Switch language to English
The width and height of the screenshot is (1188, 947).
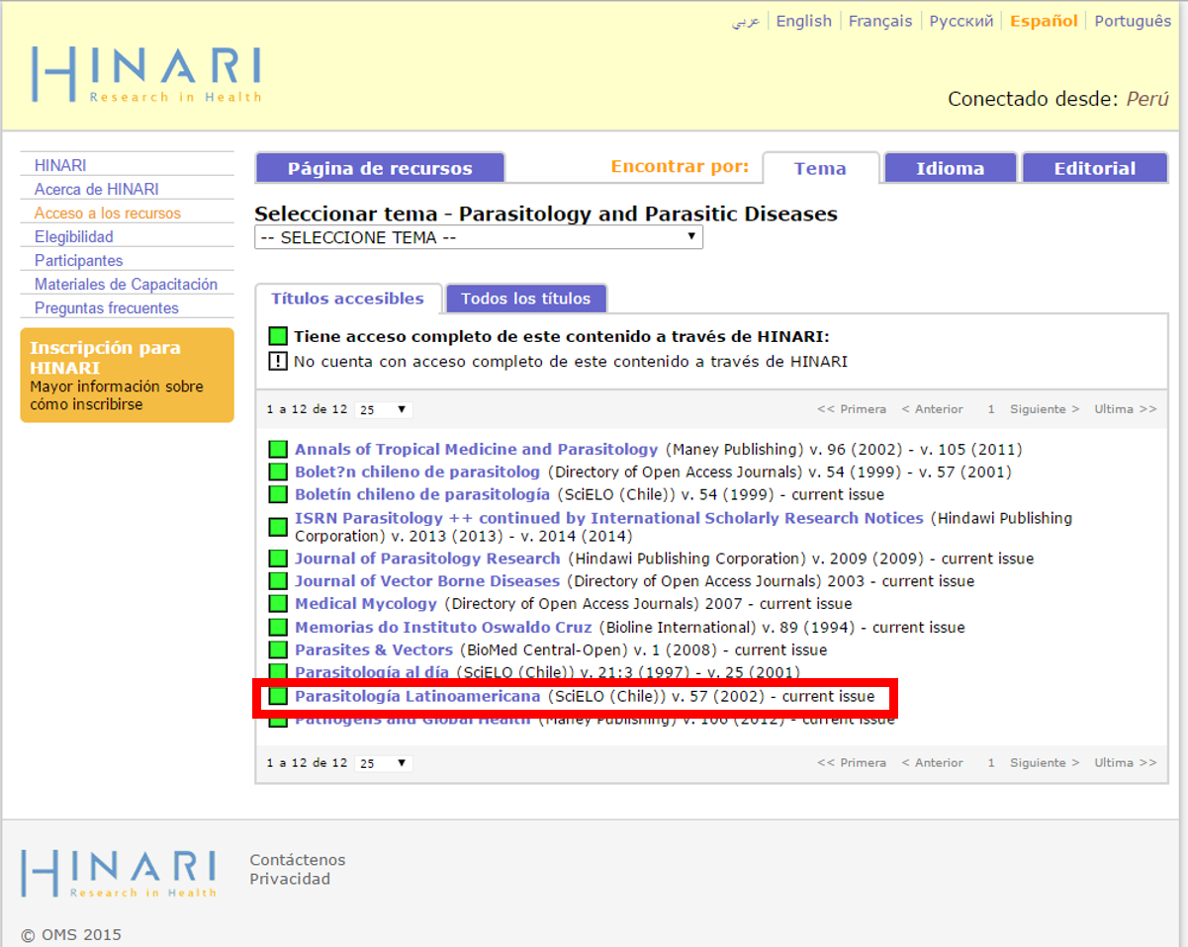(804, 21)
